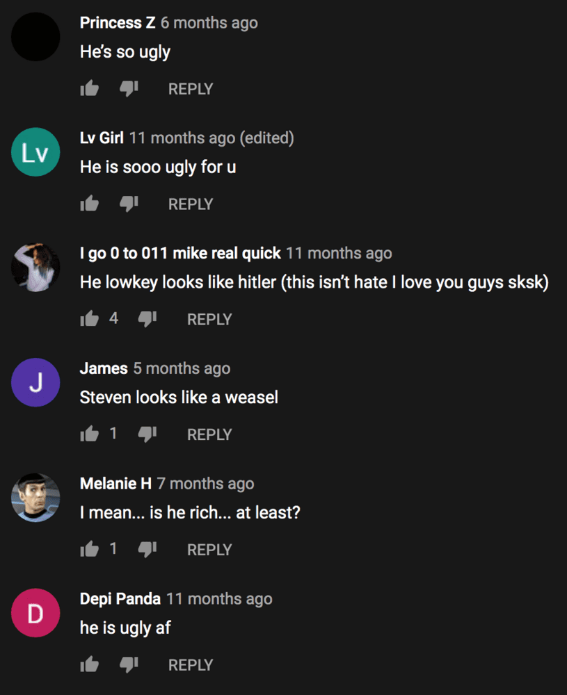Reply to Lv Girl's comment
567x695 pixels.
[191, 204]
